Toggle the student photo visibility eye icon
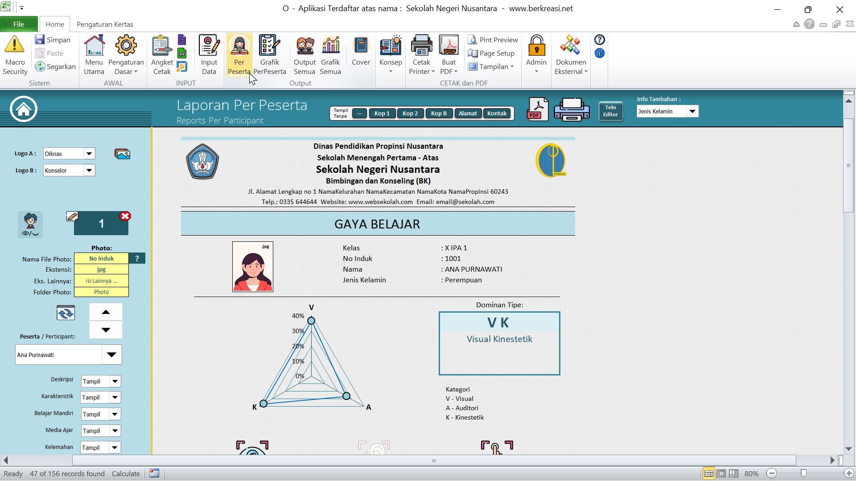The height and width of the screenshot is (481, 856). (30, 224)
